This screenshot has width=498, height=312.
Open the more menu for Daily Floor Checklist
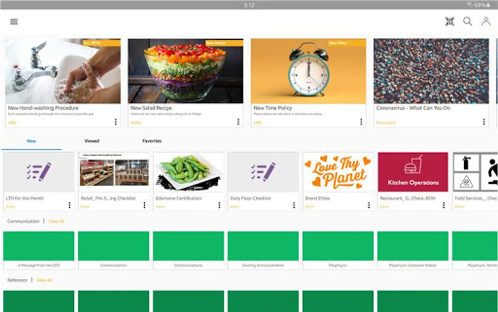click(294, 205)
